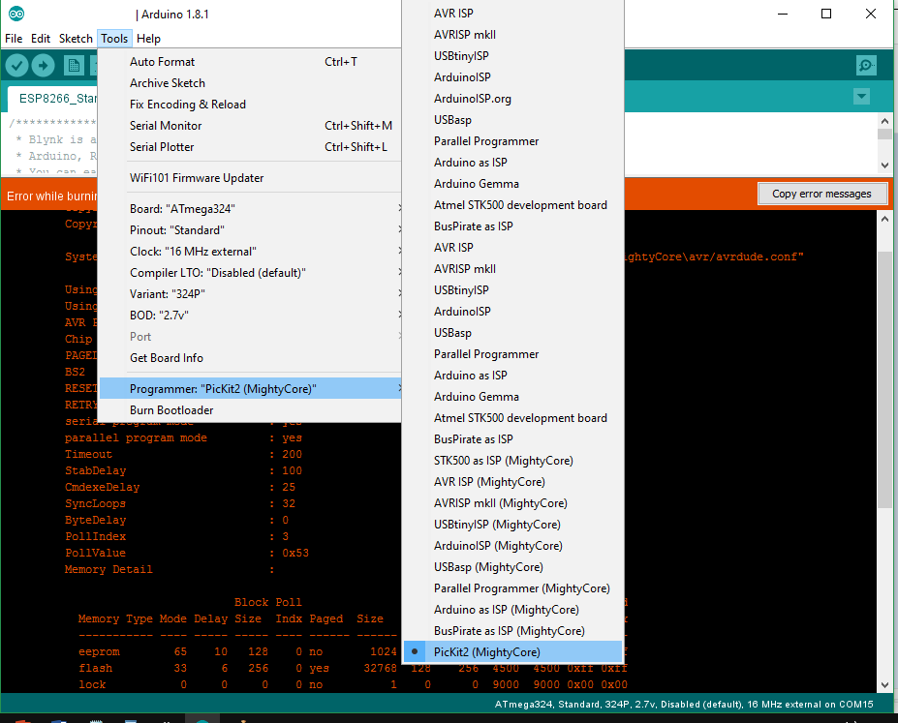The image size is (898, 723).
Task: Open Serial Monitor magnifier icon in toolbar
Action: click(x=866, y=66)
